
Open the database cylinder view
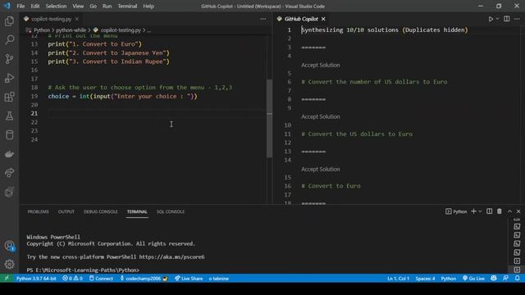tap(9, 134)
